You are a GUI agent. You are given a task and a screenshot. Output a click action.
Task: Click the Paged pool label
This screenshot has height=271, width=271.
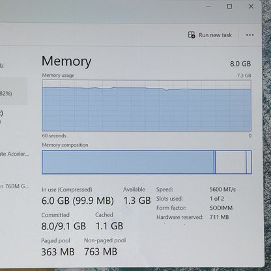[55, 240]
